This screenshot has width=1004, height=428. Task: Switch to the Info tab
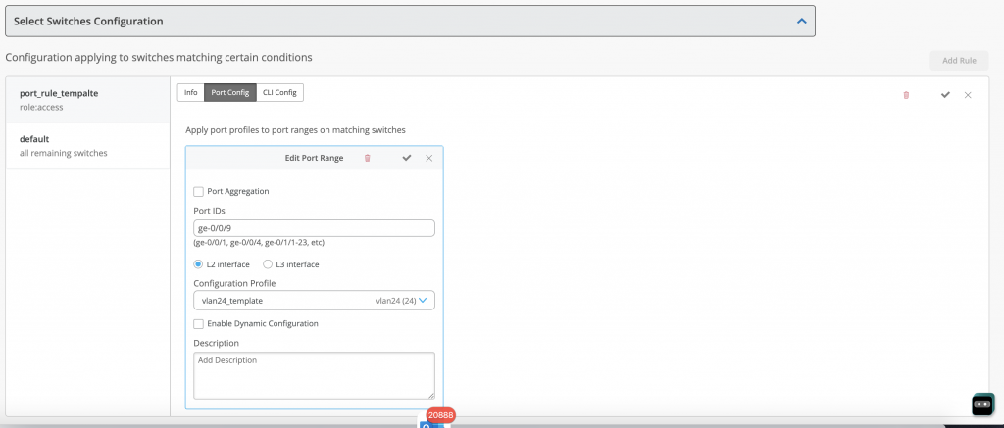190,92
